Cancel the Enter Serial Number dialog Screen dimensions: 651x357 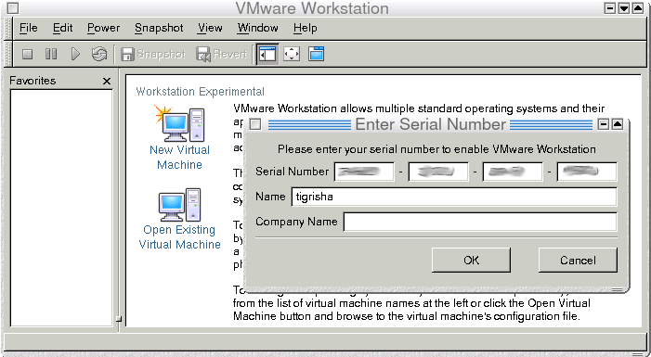tap(578, 260)
